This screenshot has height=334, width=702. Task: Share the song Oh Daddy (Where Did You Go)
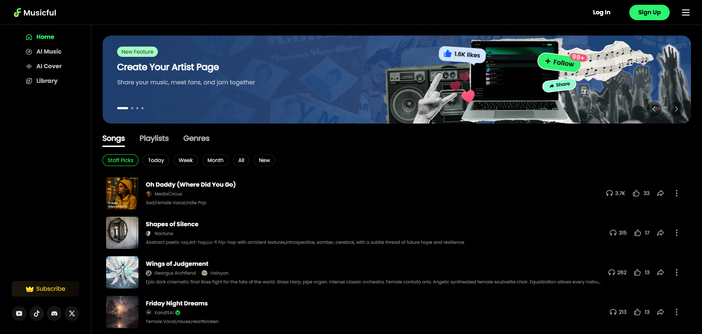660,193
